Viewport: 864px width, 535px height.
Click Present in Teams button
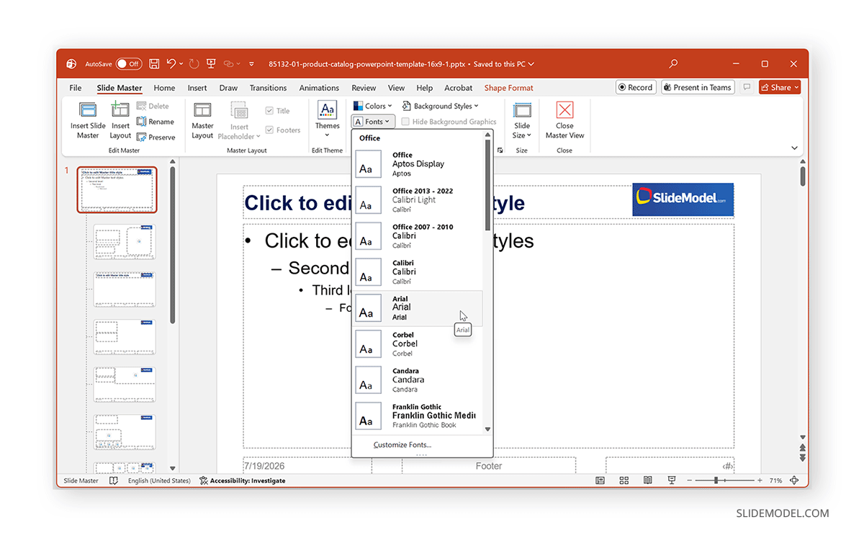[698, 87]
